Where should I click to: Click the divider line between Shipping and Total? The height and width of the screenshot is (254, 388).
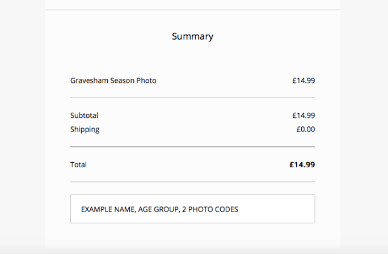192,147
